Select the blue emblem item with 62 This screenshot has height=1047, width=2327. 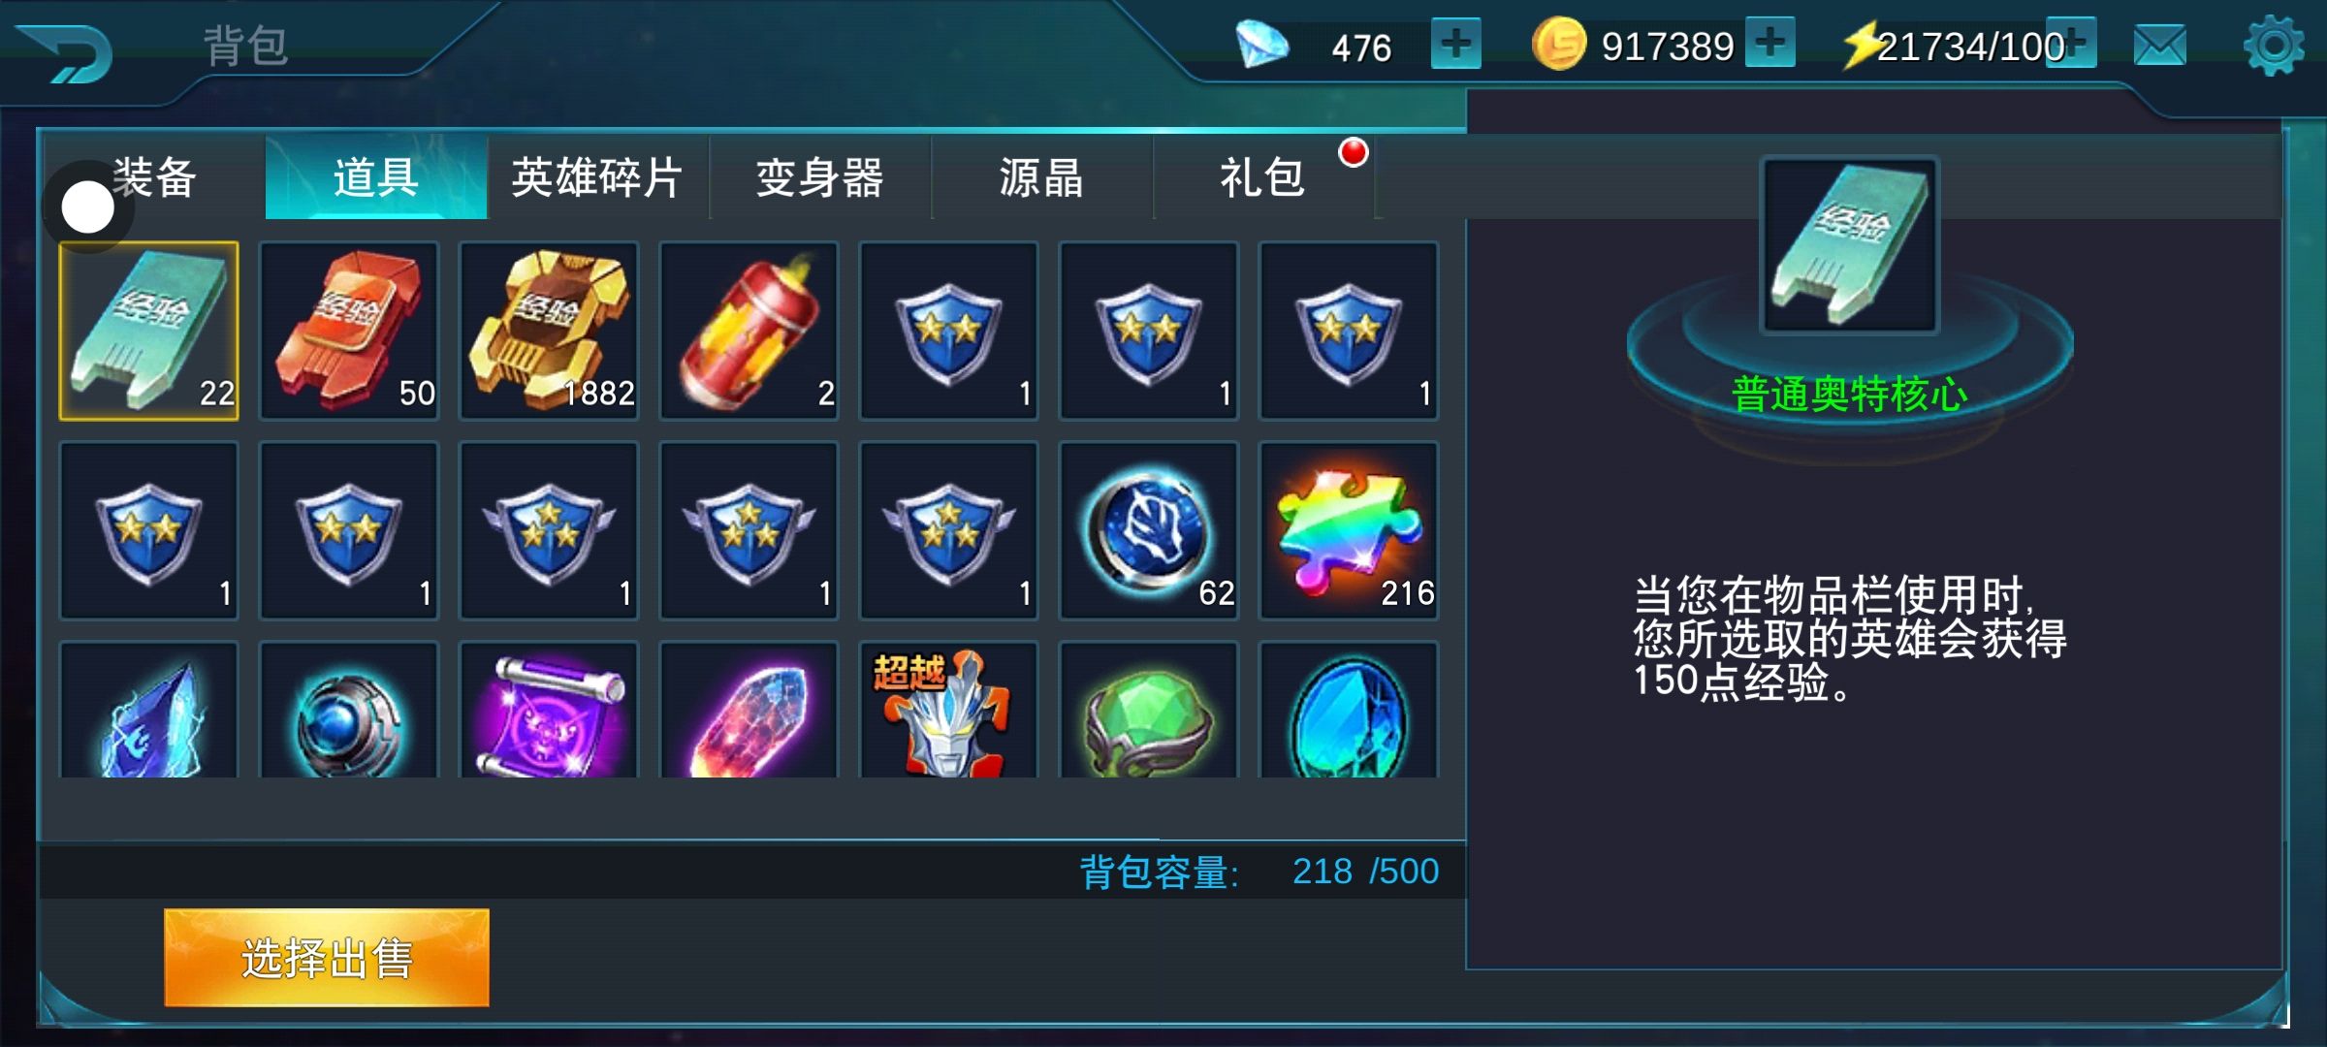(x=1149, y=530)
